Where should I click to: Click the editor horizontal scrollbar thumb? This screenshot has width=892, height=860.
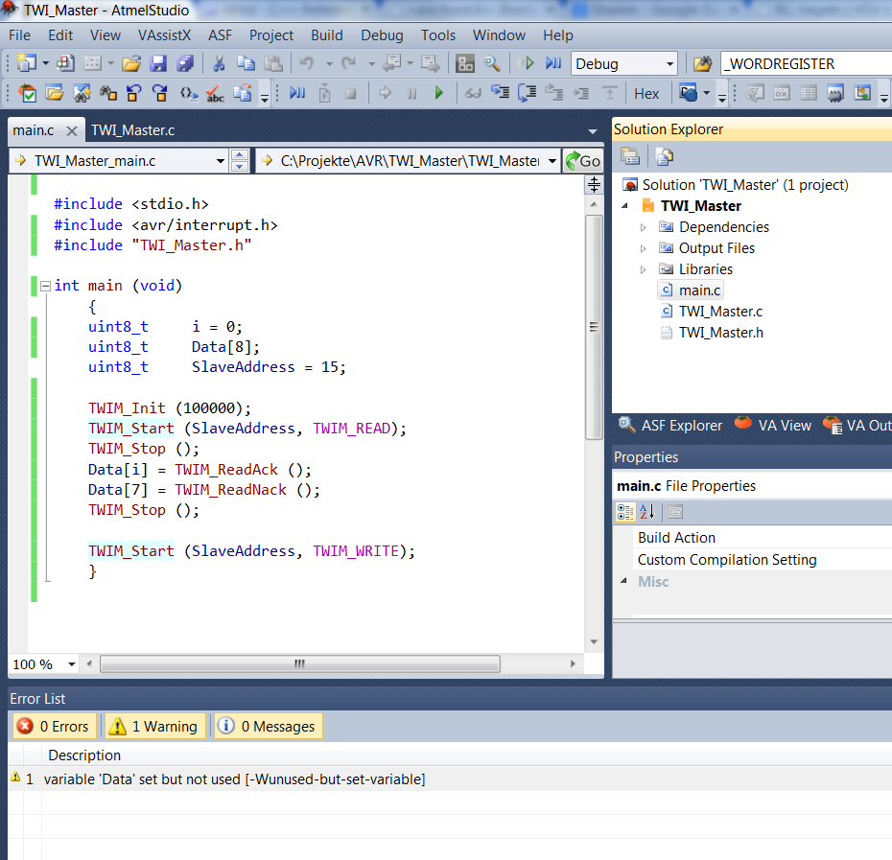tap(300, 663)
